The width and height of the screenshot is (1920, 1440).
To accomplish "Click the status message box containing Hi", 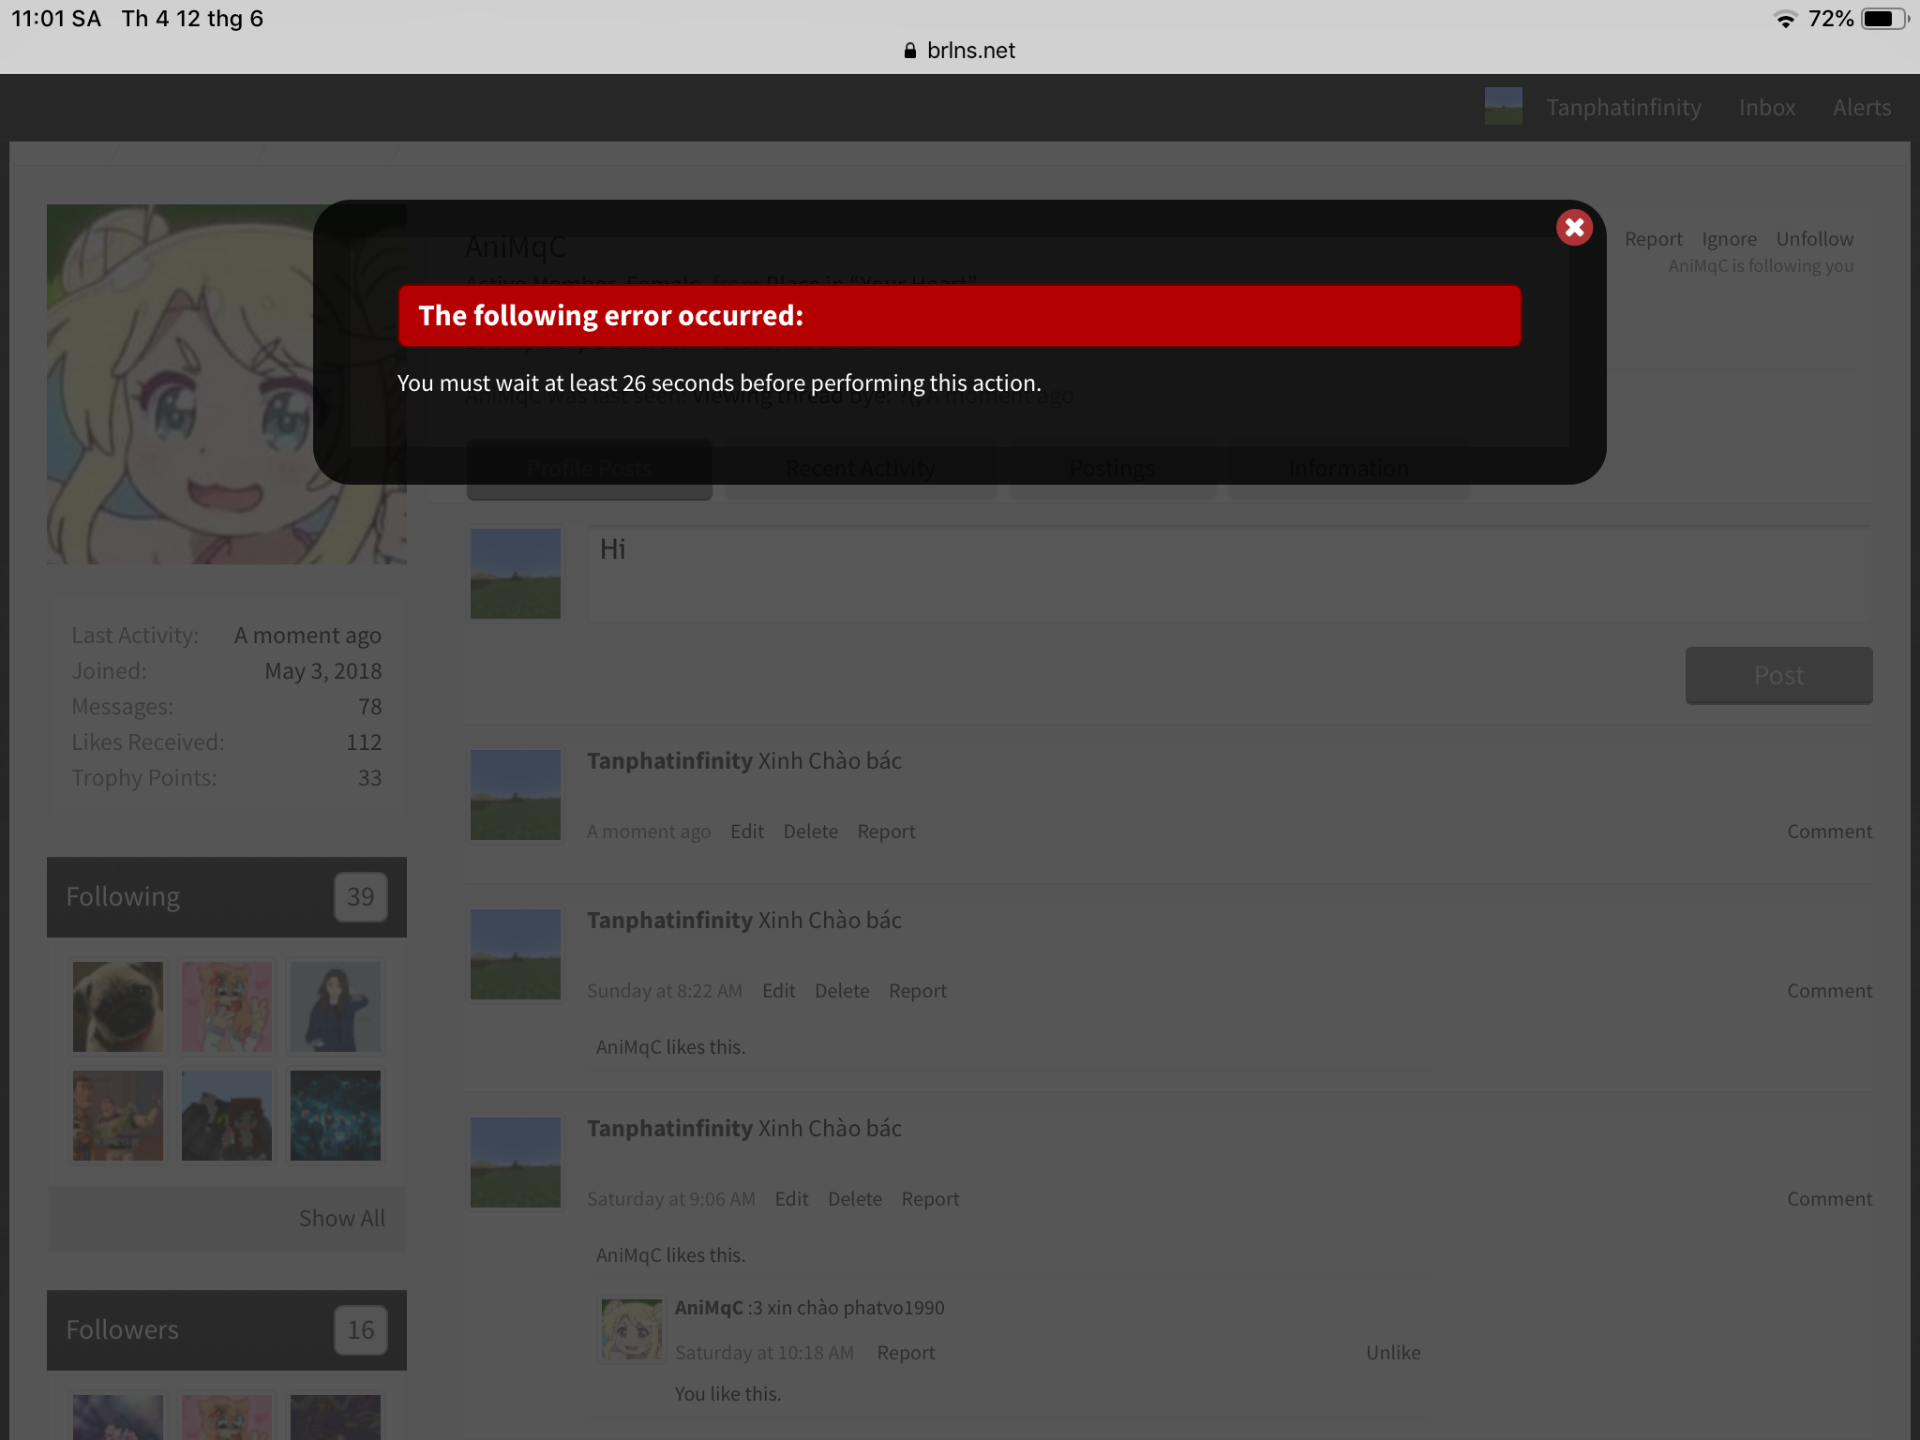I will (x=1229, y=574).
